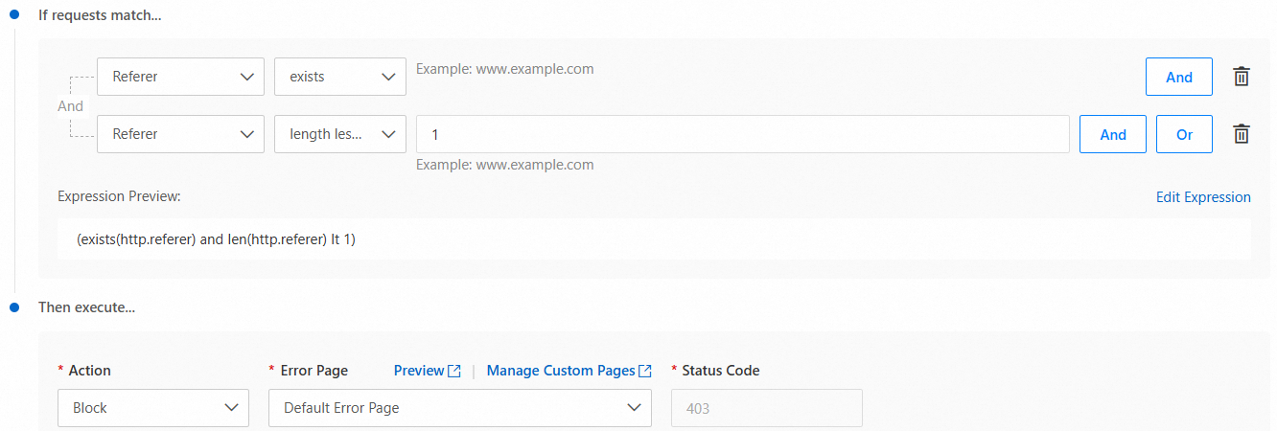Click the external link icon beside Preview
Screen dimensions: 1277x431
454,371
